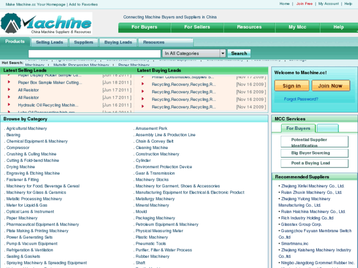Click the Join Now button

coord(330,86)
